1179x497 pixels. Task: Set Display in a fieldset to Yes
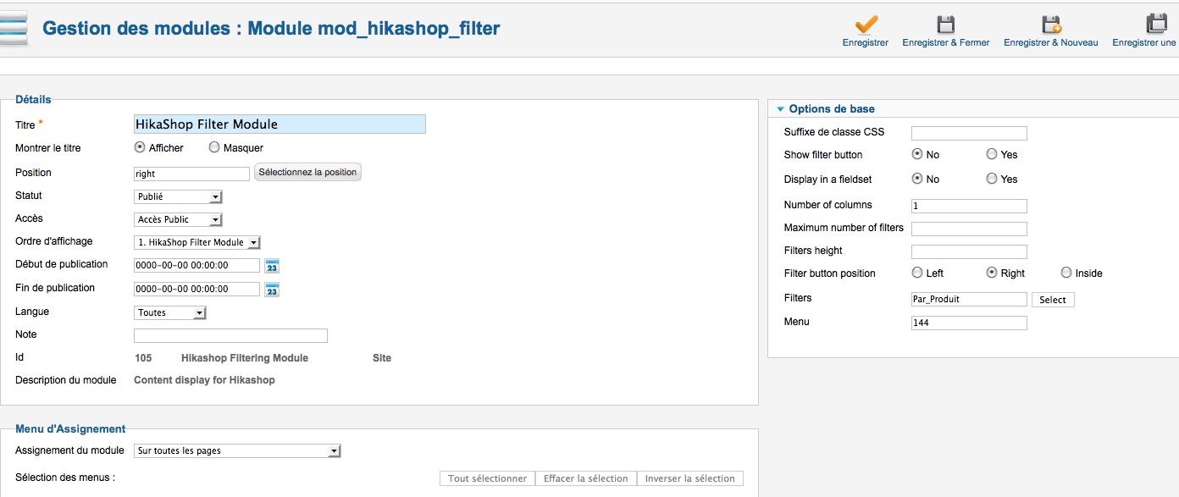tap(992, 179)
